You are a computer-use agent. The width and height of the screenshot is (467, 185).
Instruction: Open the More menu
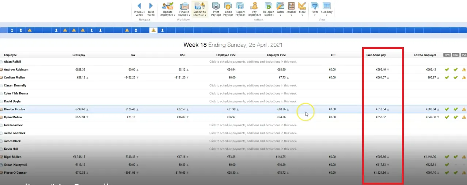(x=302, y=9)
